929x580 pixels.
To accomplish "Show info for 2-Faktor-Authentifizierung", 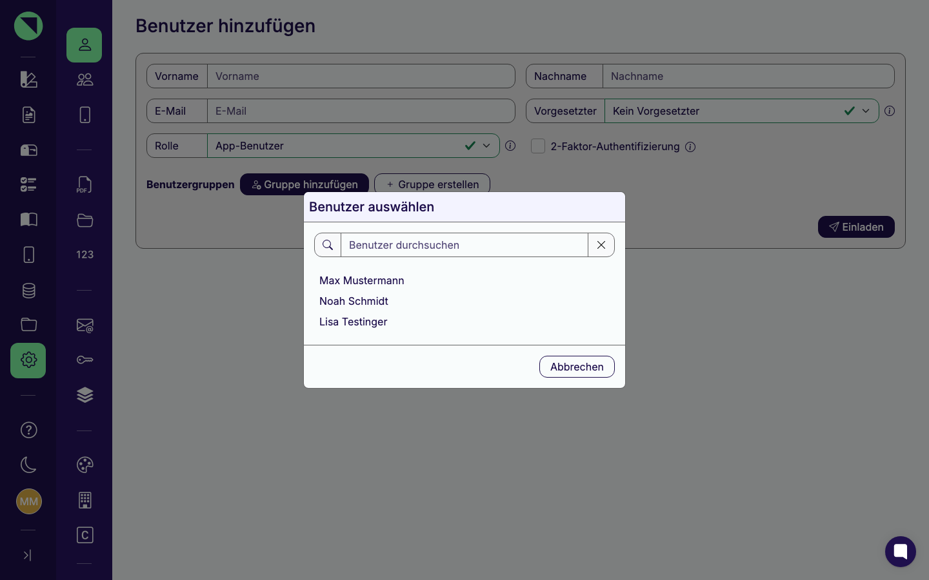I will [x=690, y=147].
